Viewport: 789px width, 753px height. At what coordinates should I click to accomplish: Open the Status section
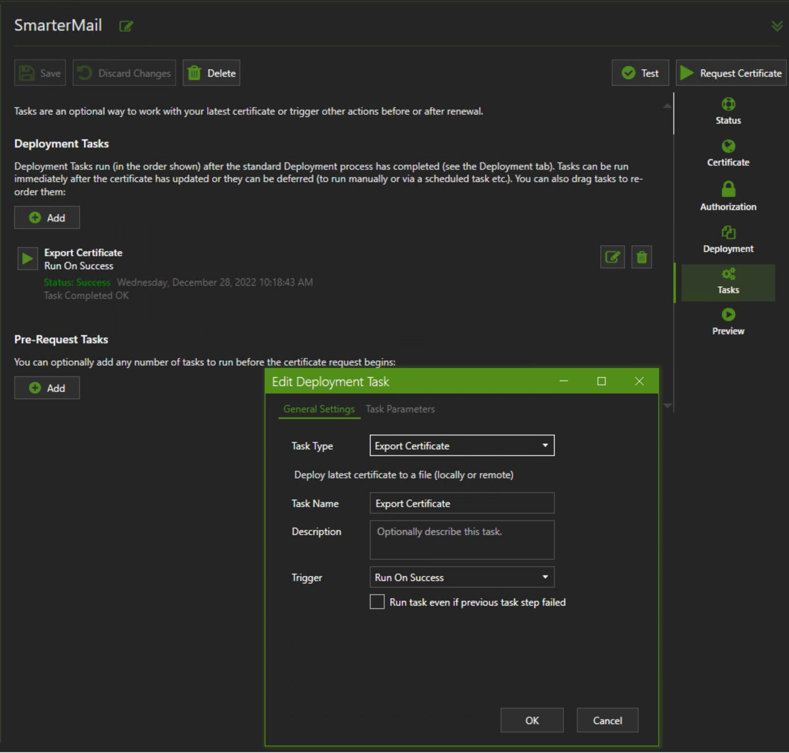728,111
